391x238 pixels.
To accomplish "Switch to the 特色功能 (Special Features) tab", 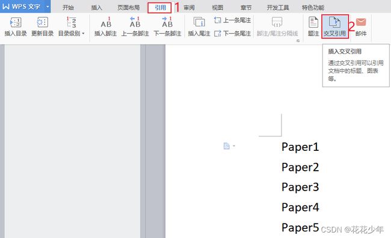I will (x=313, y=7).
